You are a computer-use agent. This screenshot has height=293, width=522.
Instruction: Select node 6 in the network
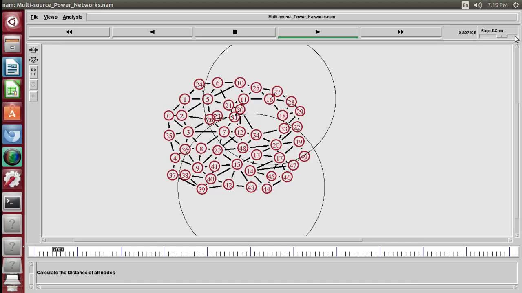[217, 83]
